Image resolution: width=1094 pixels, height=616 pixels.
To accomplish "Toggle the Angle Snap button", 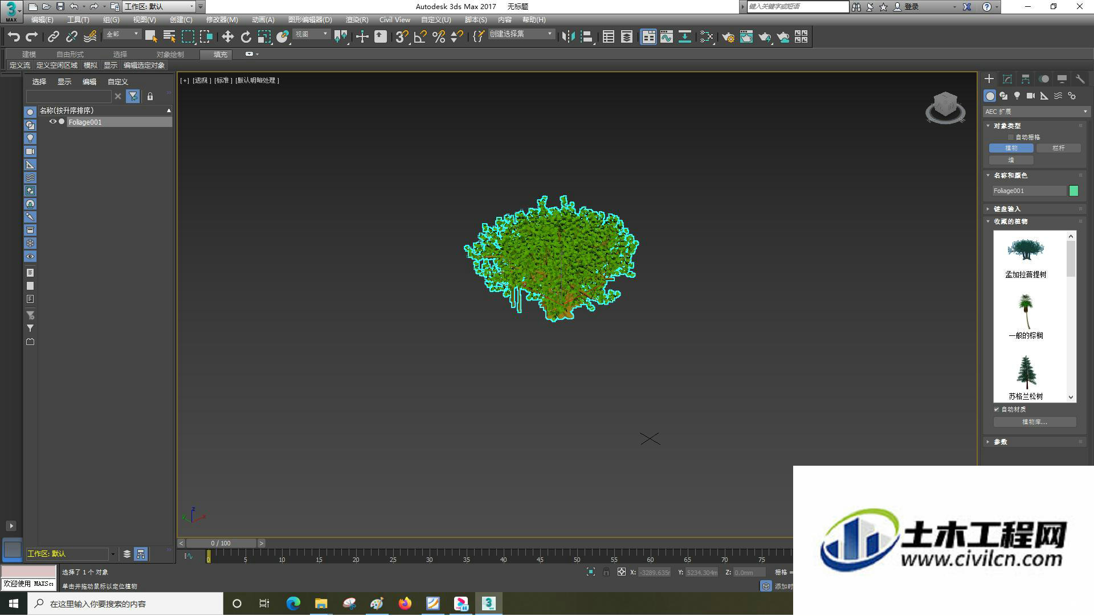I will [421, 37].
